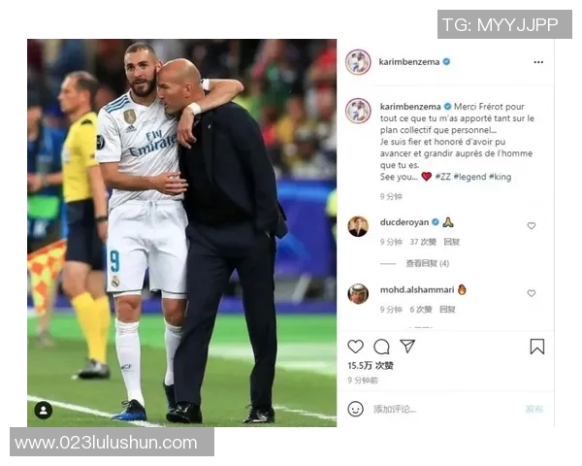Save post with bookmark icon
Viewport: 582px width, 466px height.
click(x=536, y=347)
